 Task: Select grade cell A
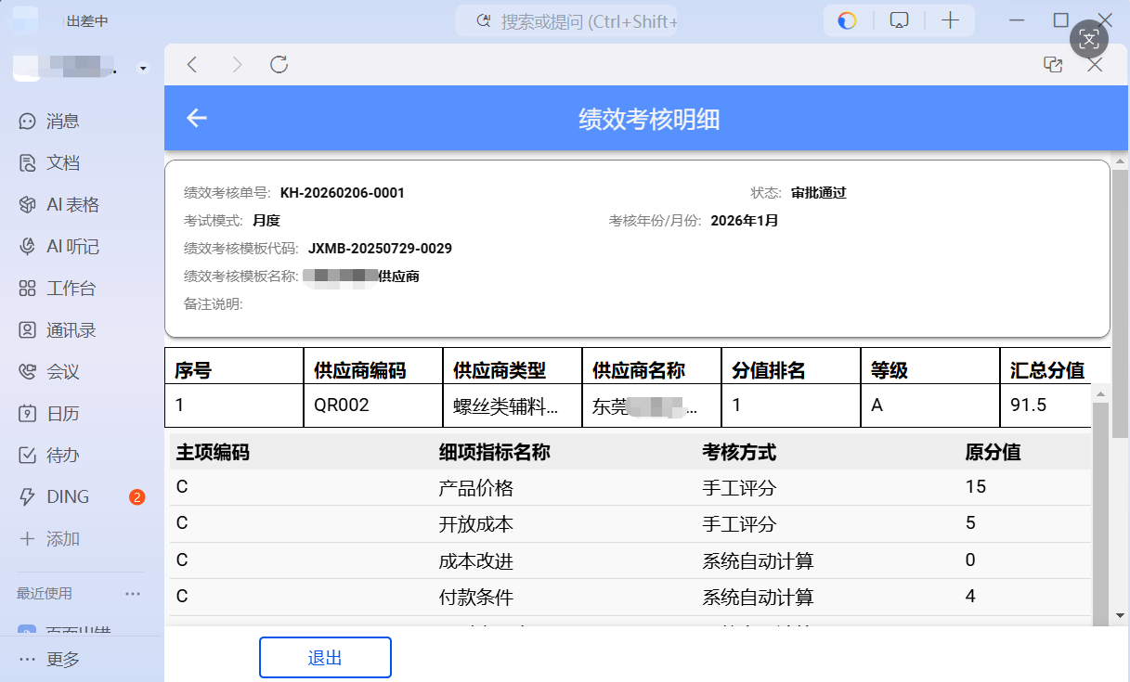[930, 405]
